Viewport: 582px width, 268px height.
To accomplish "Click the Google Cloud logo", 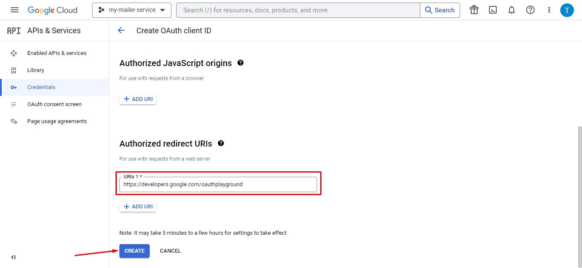I will point(52,10).
